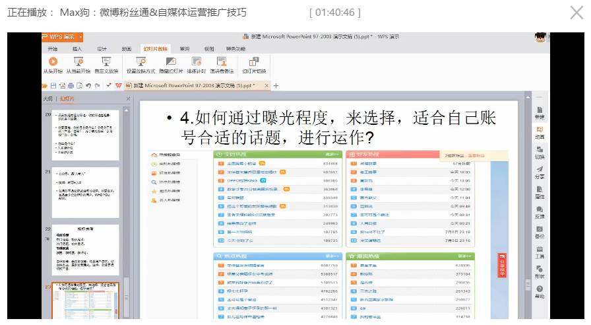Screen dimensions: 591x325
Task: Switch to the 视图 ribbon tab
Action: tap(209, 49)
